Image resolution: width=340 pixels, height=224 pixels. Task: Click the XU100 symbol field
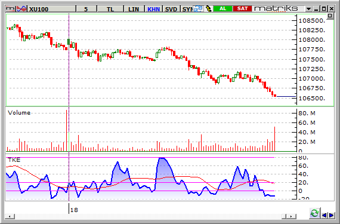pyautogui.click(x=52, y=9)
